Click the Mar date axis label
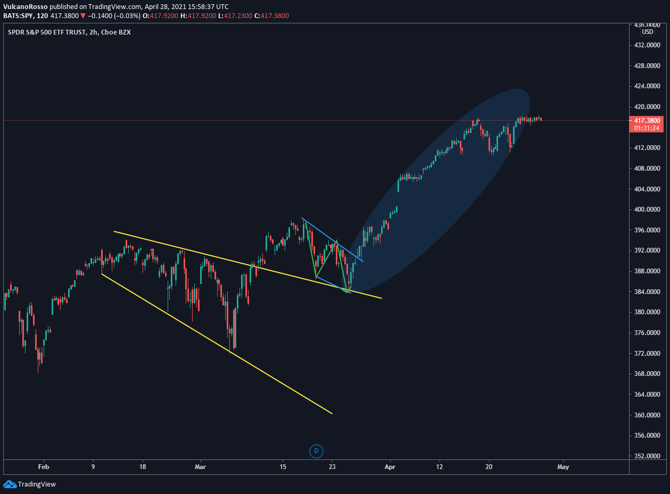Screen dimensions: 670x494 (200, 467)
